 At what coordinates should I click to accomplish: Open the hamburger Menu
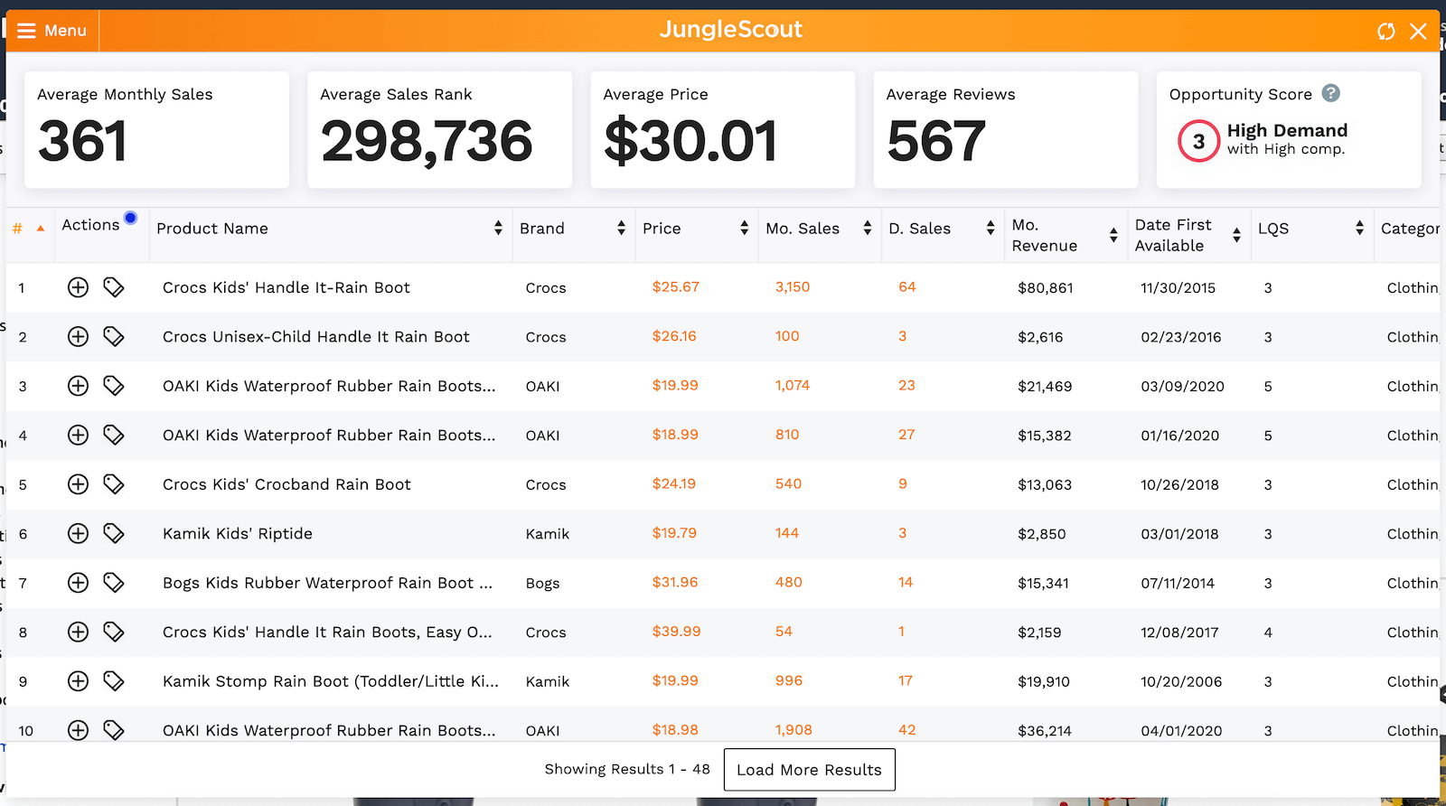pyautogui.click(x=52, y=31)
